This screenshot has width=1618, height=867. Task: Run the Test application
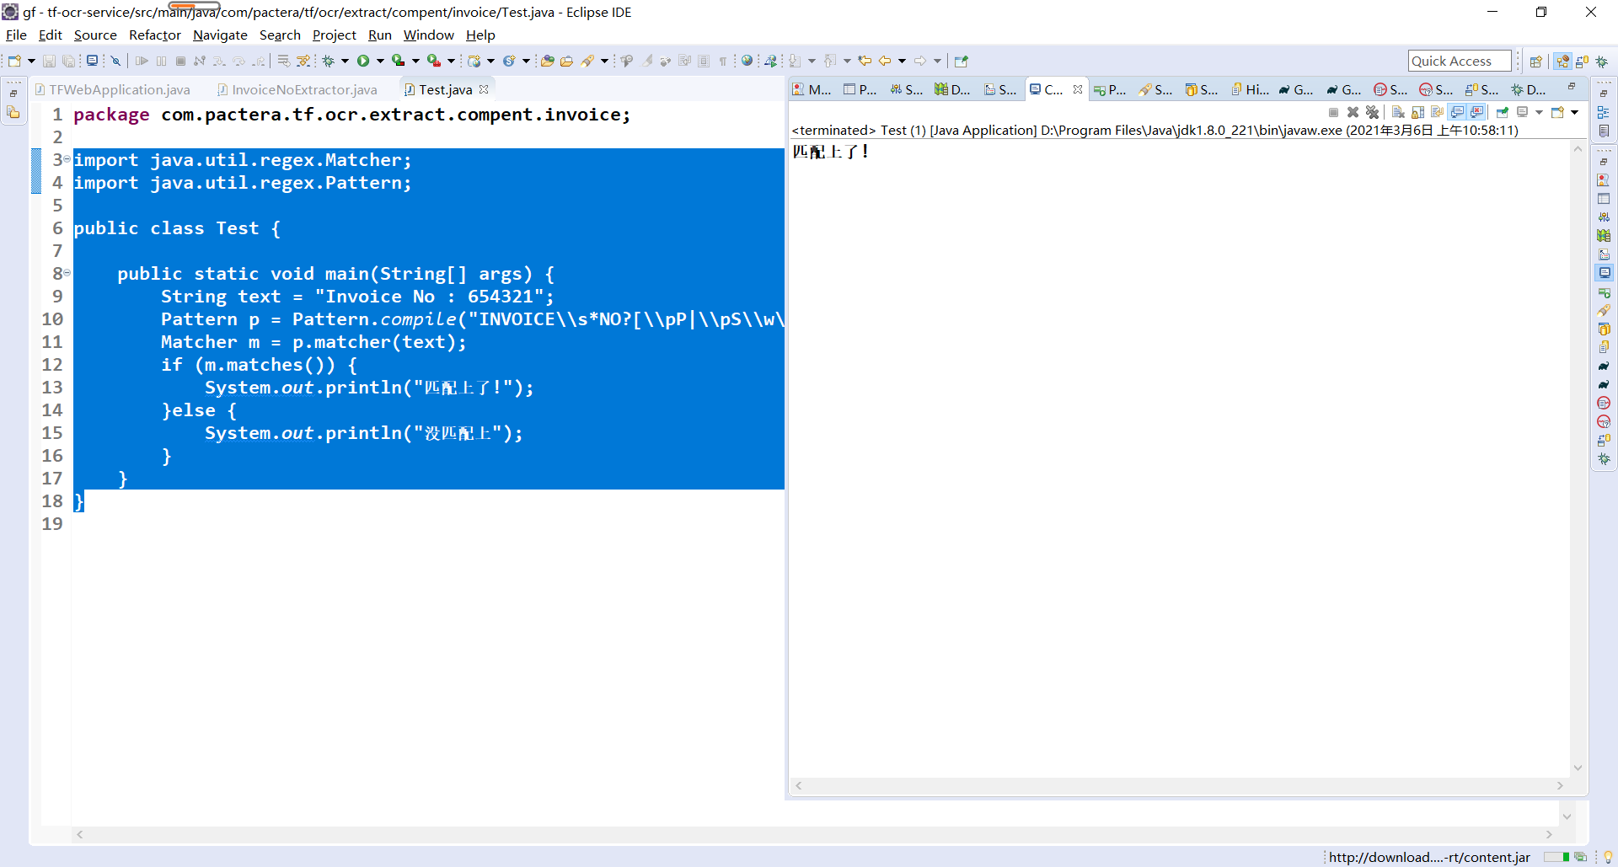(x=364, y=61)
